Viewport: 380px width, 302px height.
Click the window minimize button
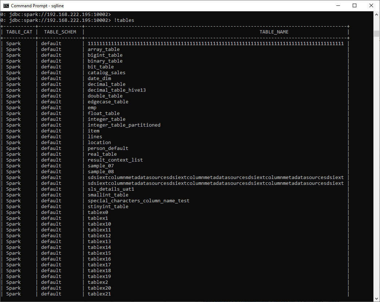[338, 5]
